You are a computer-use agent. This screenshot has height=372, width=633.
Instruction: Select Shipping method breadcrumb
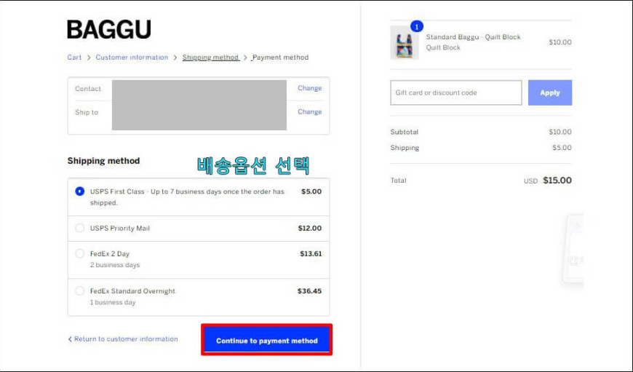(x=210, y=58)
